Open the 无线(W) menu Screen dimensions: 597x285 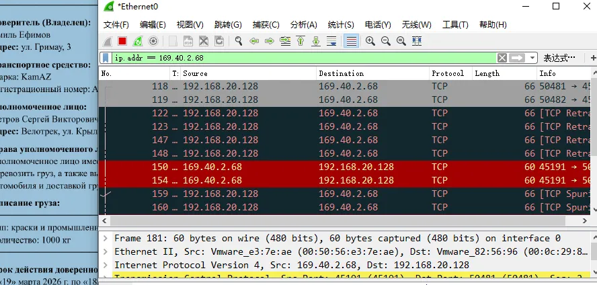tap(417, 25)
